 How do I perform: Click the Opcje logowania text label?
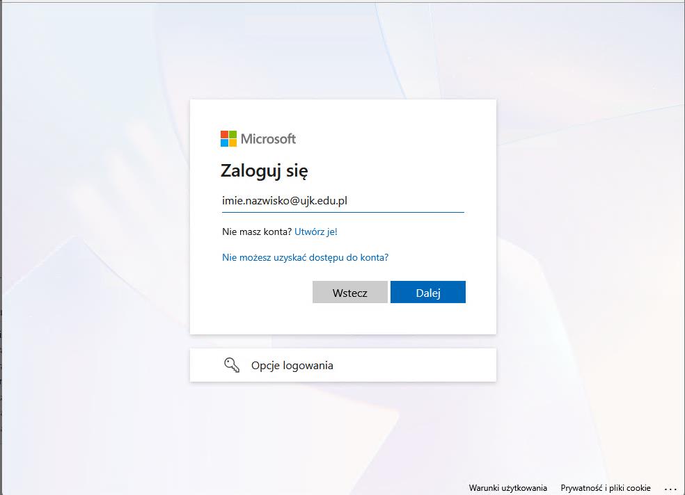pyautogui.click(x=292, y=366)
